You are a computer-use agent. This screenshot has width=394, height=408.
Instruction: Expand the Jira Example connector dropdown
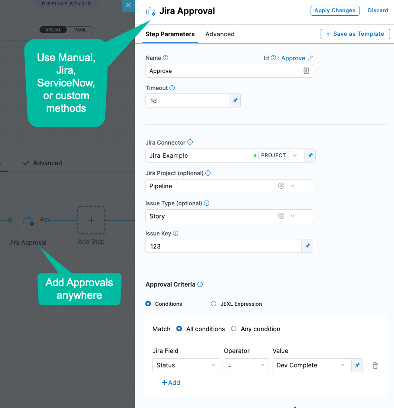click(295, 156)
